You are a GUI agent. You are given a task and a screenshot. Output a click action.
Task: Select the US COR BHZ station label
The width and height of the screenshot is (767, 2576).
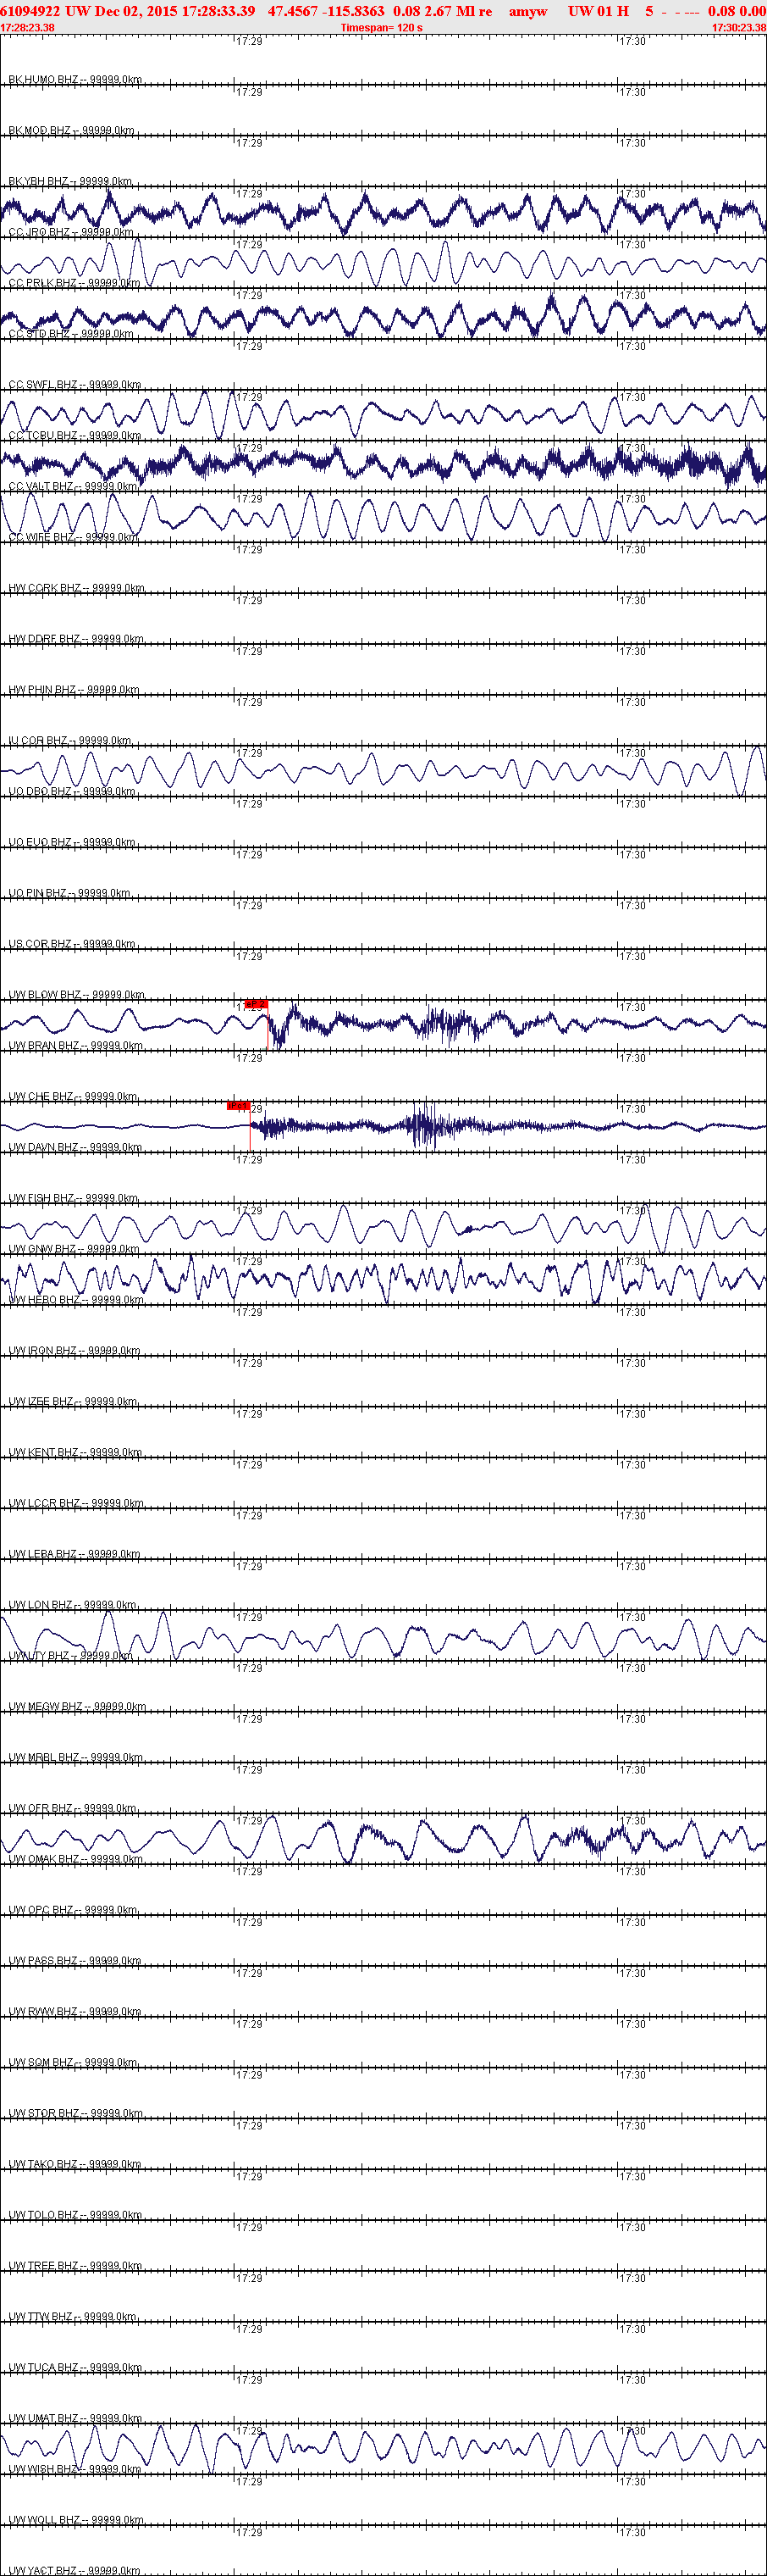coord(72,944)
